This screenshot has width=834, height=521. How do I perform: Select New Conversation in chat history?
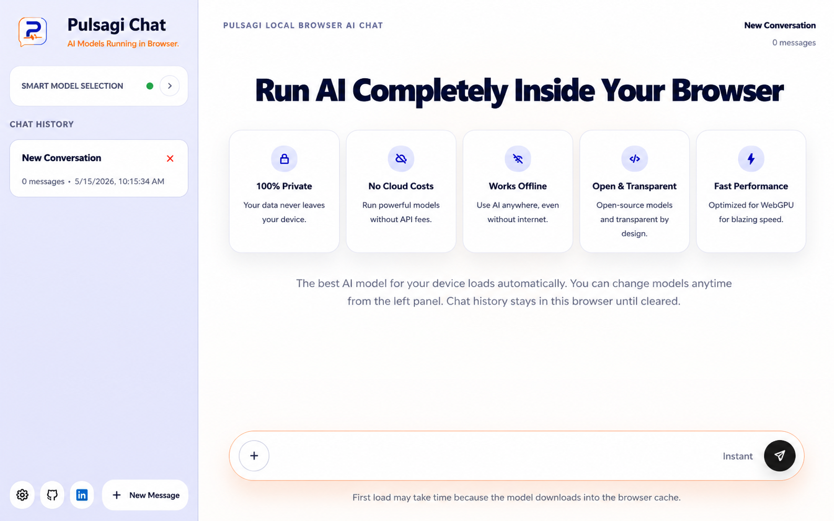(99, 168)
